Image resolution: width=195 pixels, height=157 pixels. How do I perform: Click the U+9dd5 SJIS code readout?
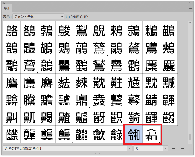click(x=79, y=17)
